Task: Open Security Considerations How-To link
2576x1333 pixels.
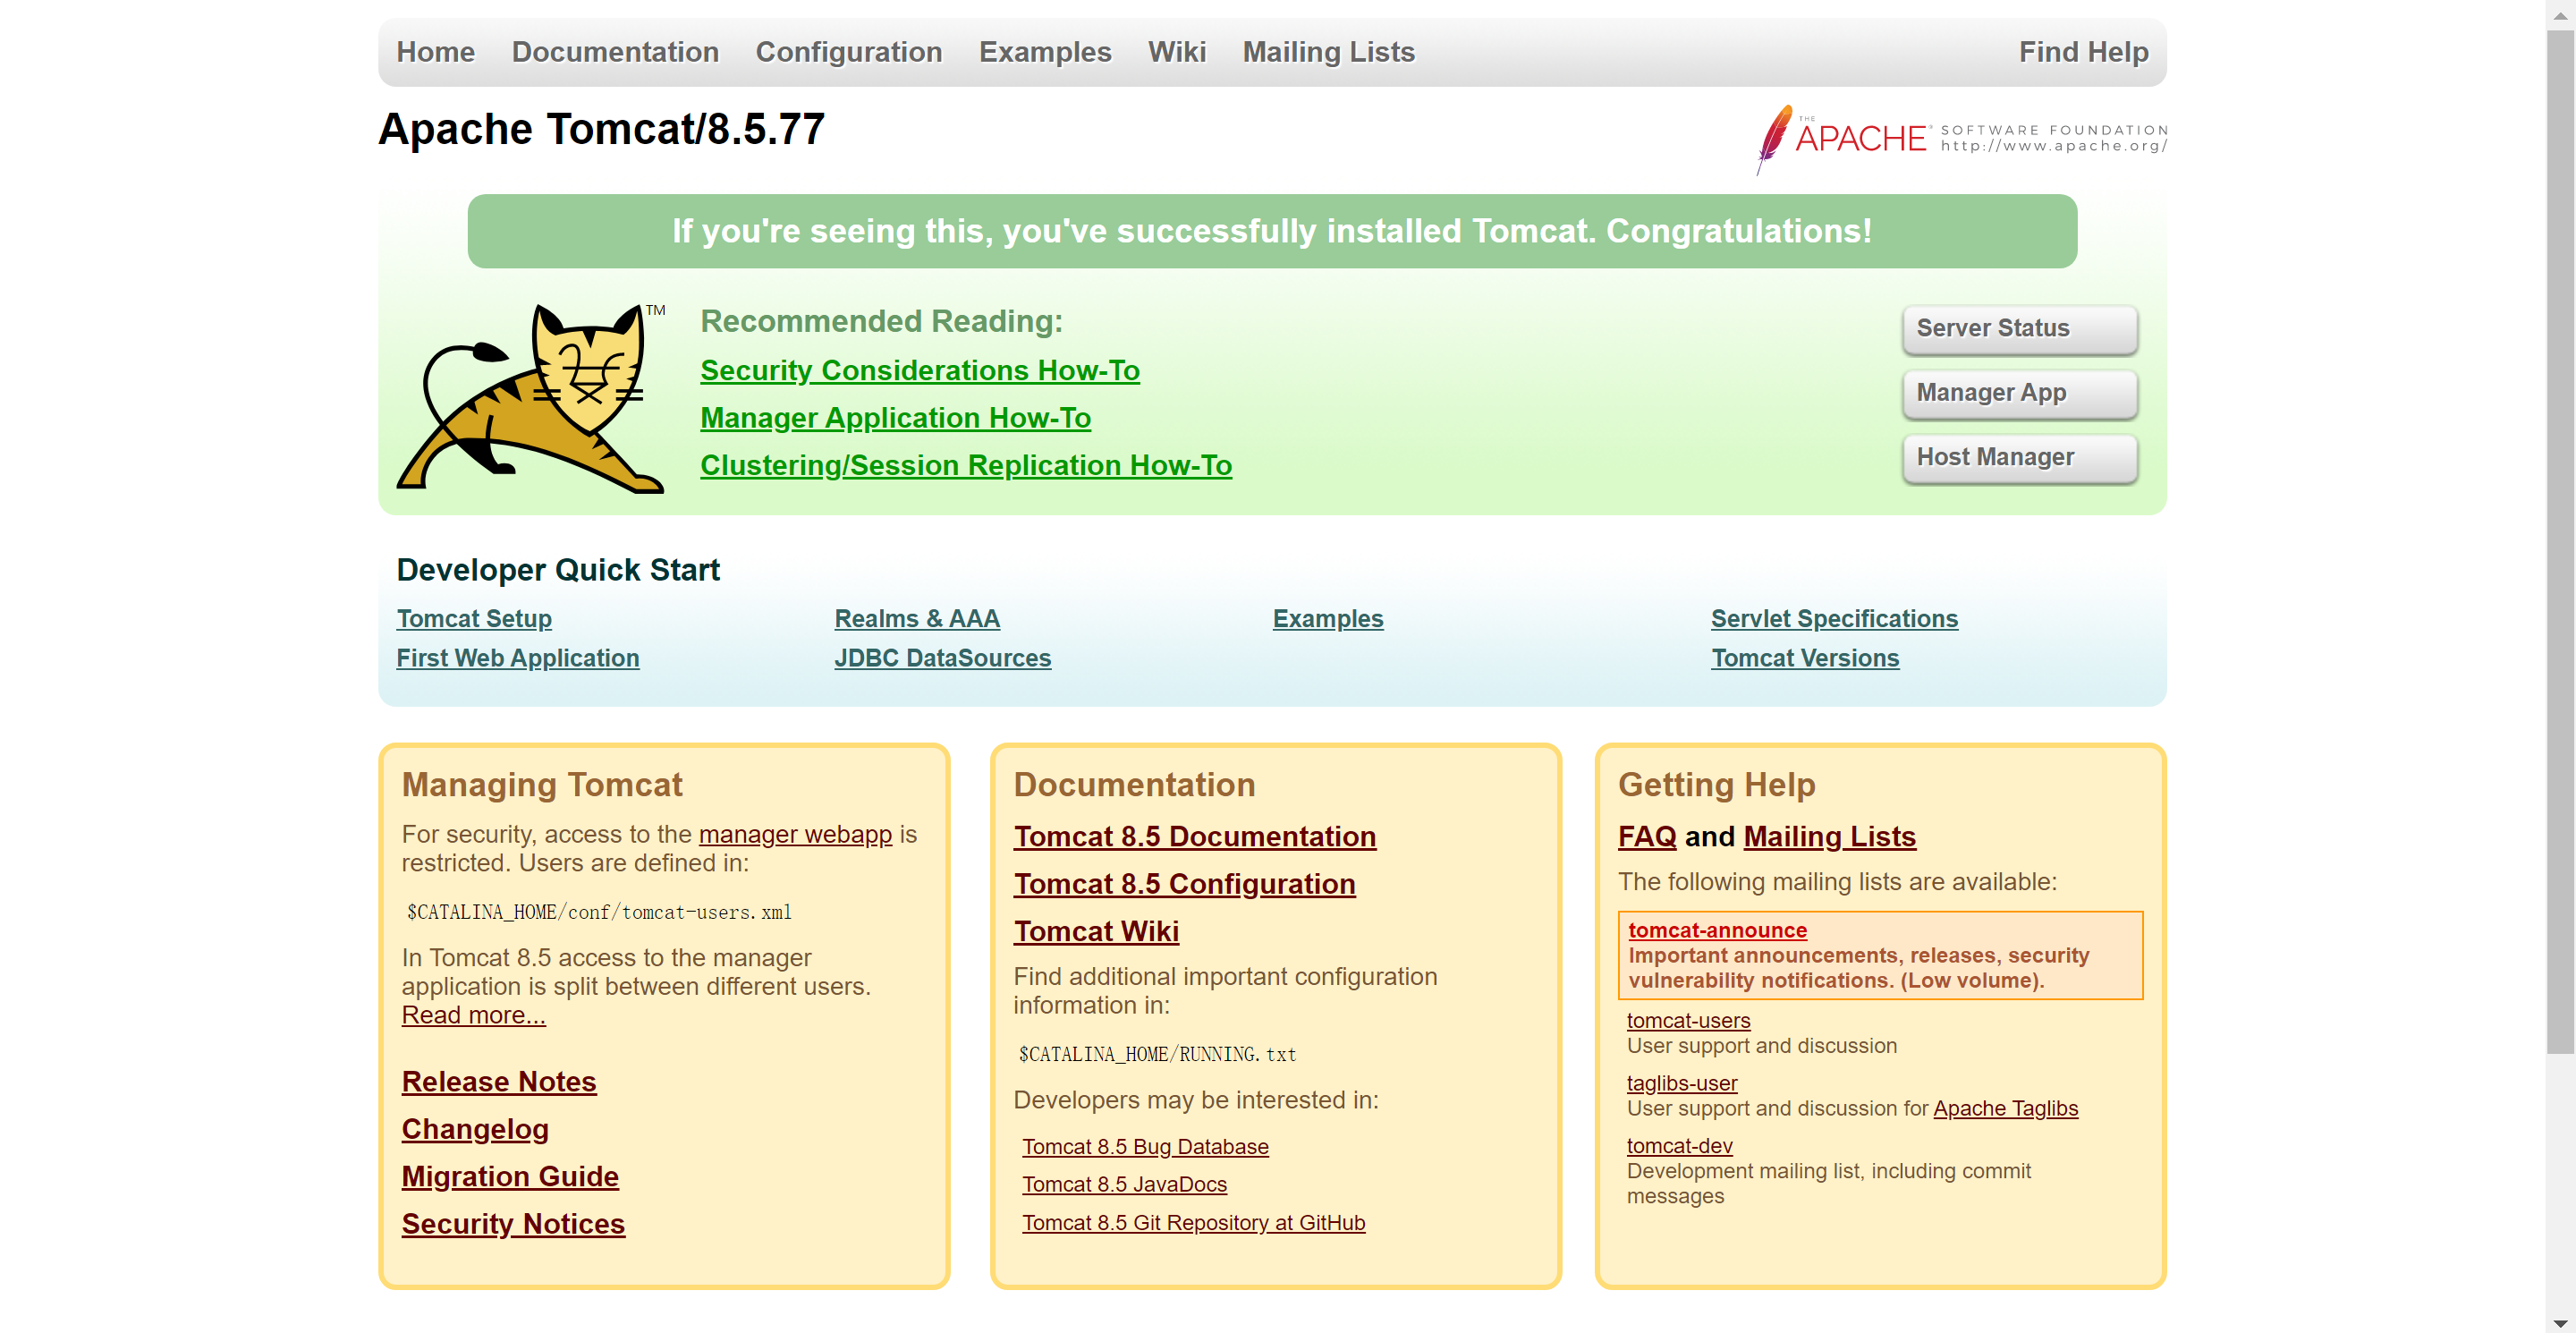Action: [x=920, y=370]
